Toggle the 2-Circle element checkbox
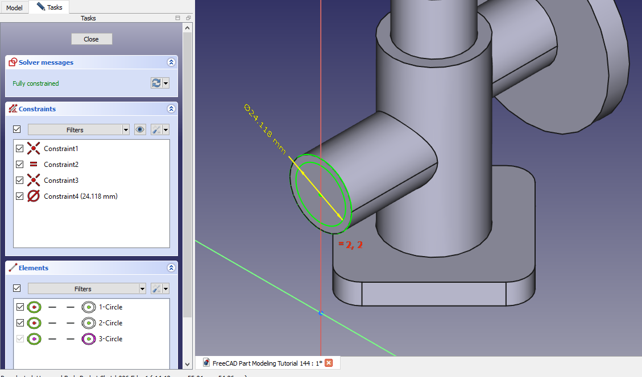 click(x=20, y=323)
